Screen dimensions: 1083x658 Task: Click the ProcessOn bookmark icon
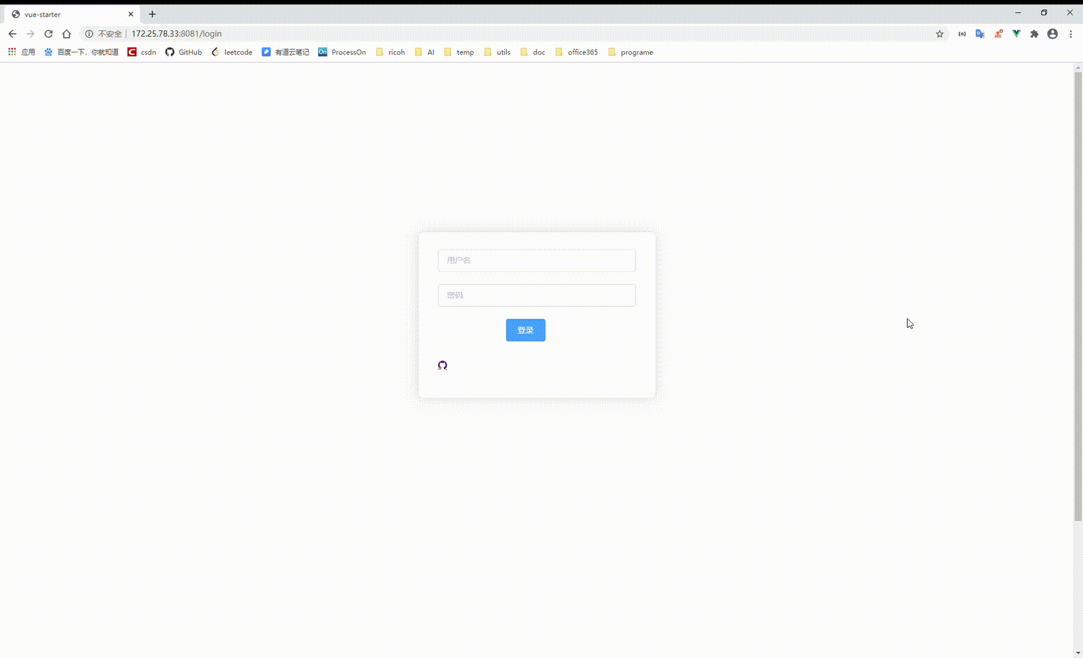point(341,52)
